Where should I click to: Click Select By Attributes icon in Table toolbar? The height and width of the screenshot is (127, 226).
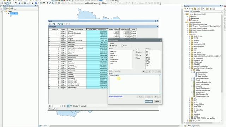59,24
